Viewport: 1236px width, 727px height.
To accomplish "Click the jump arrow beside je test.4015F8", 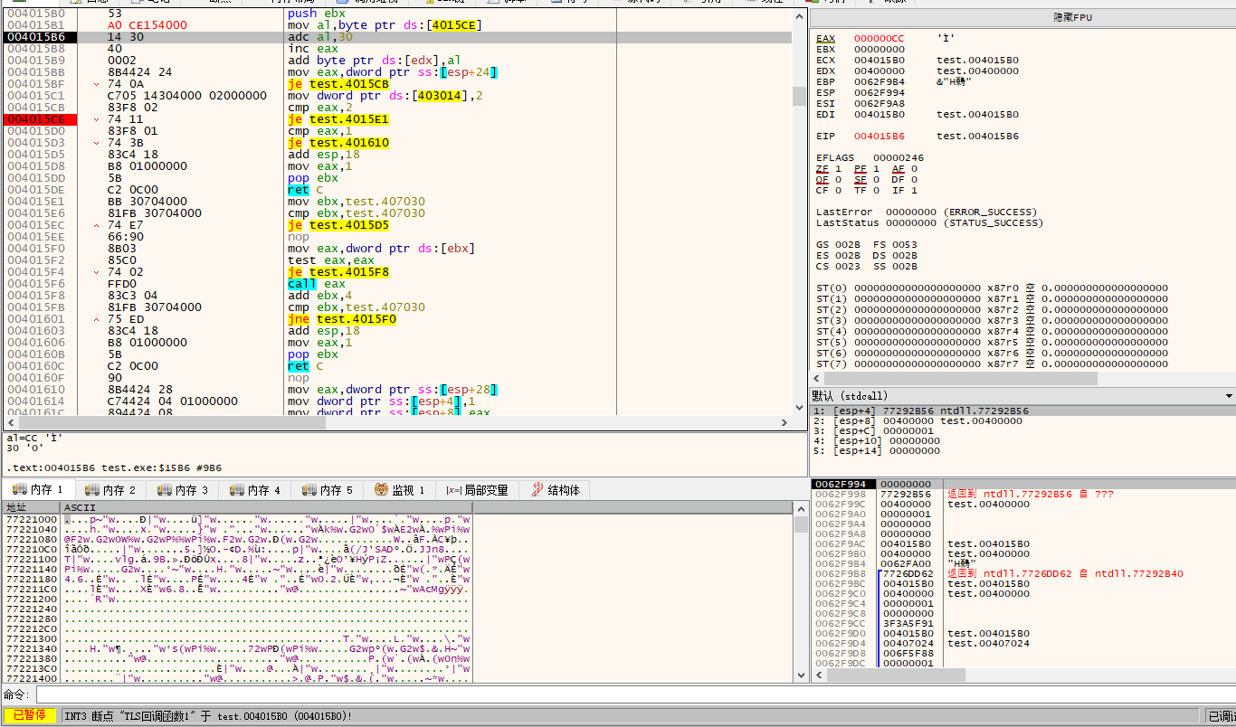I will coord(97,272).
